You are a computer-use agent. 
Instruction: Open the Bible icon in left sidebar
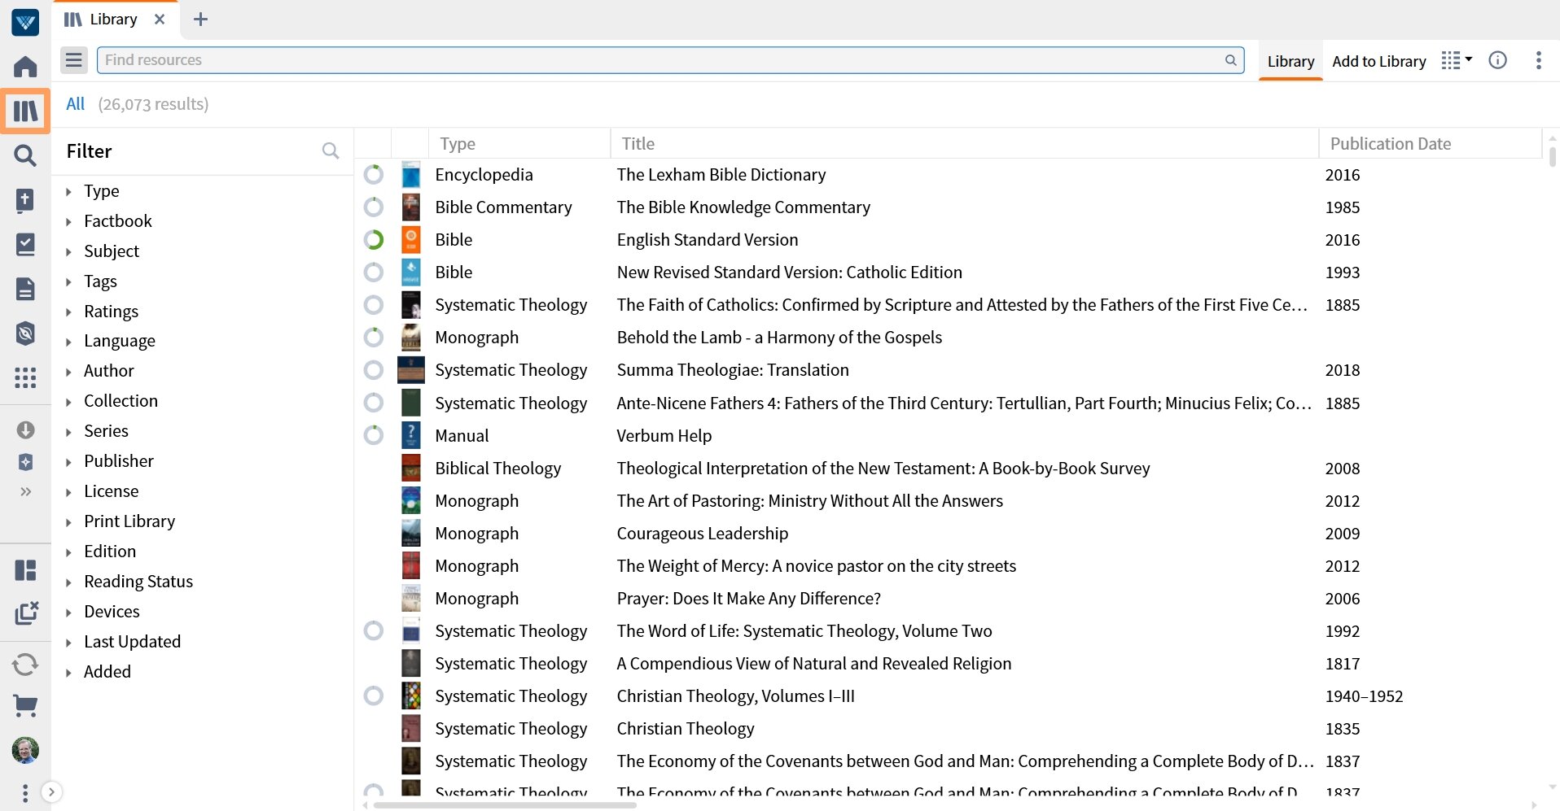[x=25, y=200]
